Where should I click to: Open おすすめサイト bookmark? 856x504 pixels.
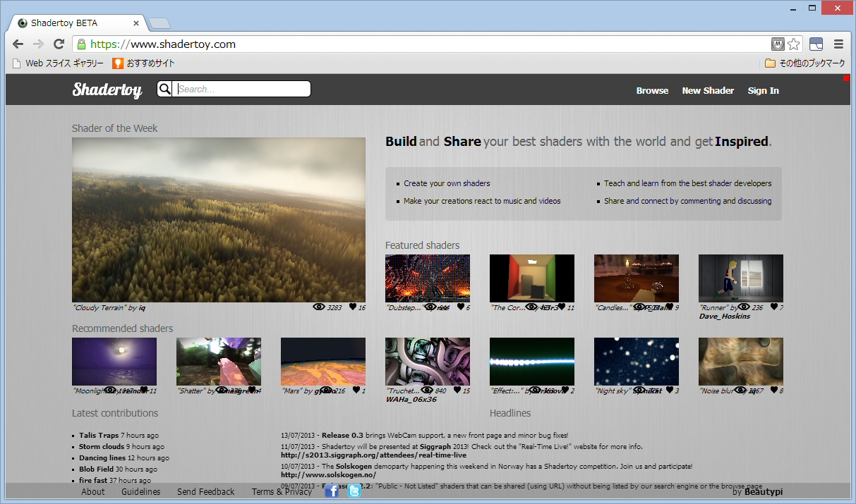tap(144, 63)
